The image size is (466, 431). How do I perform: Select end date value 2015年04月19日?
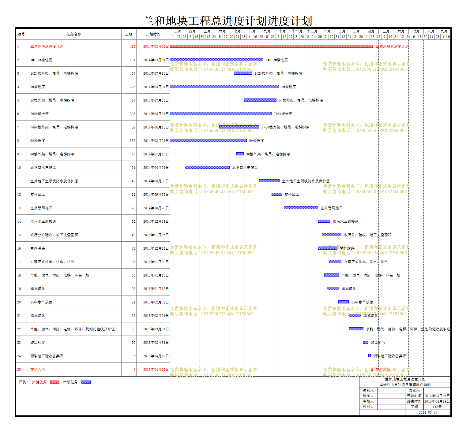437,401
